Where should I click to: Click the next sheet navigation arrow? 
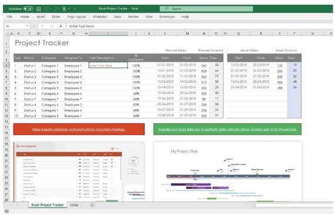18,205
